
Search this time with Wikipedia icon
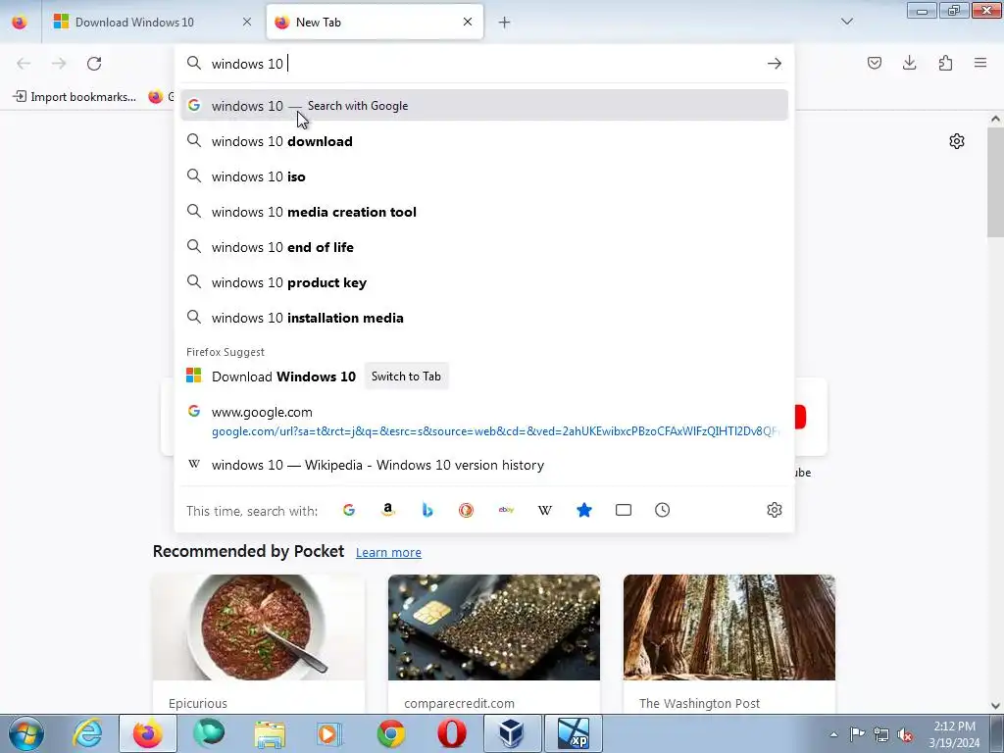pos(545,510)
